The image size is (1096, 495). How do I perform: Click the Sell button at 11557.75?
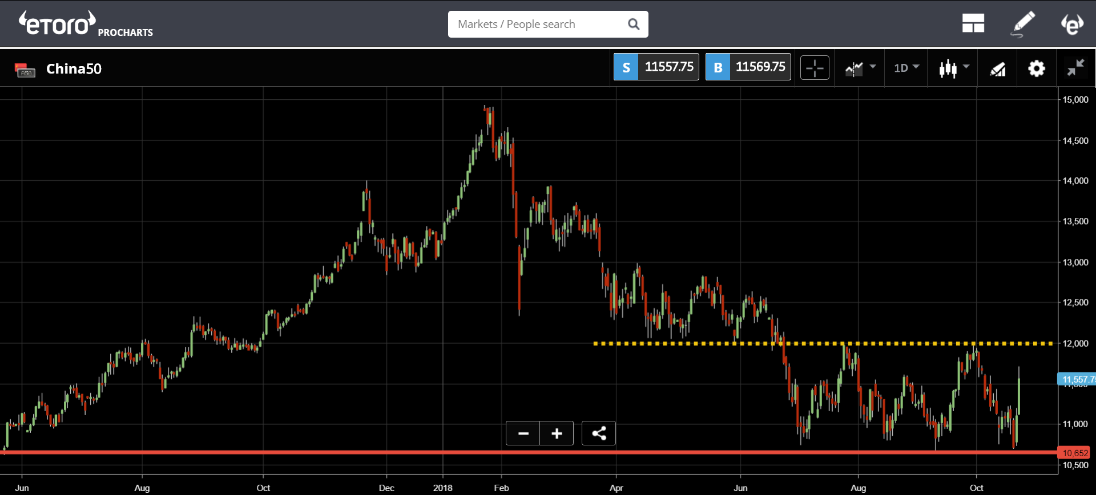coord(656,67)
